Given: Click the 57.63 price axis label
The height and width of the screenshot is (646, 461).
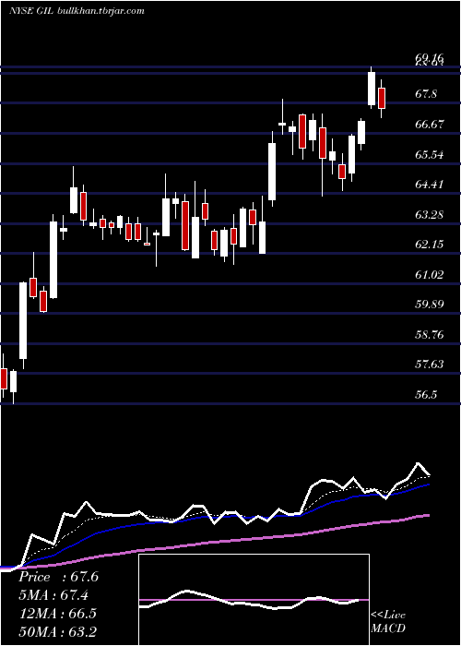Looking at the screenshot, I should tap(430, 365).
